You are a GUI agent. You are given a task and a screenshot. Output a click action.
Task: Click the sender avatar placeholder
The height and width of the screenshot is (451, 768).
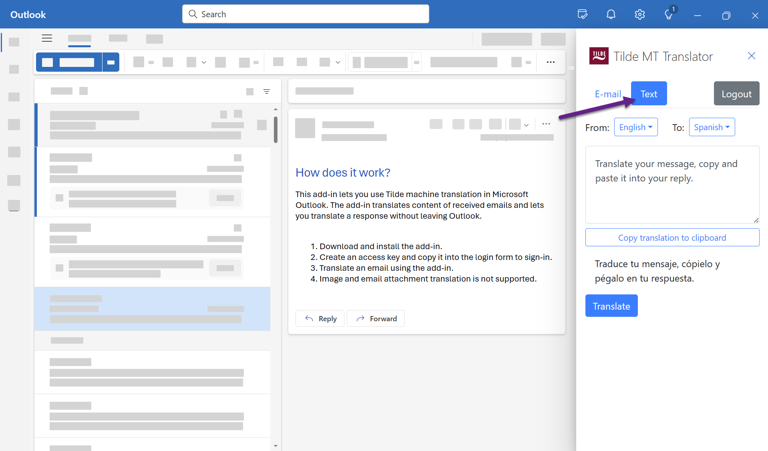(305, 128)
